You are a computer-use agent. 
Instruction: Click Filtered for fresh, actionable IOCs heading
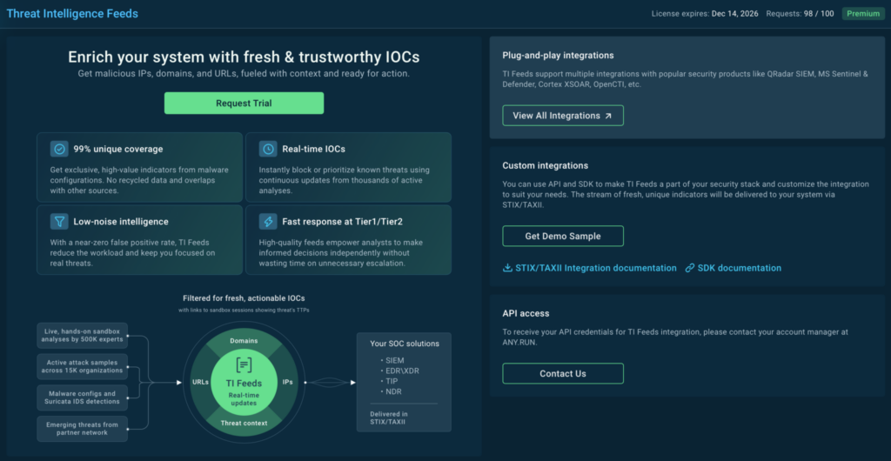tap(244, 298)
